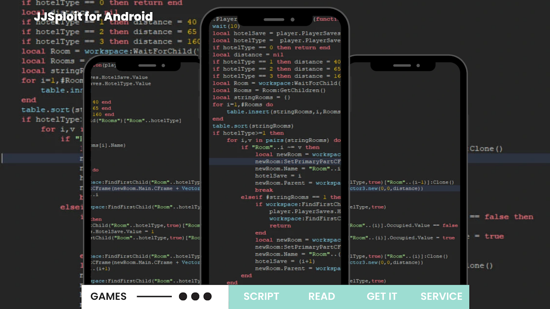
Task: Click the JJSploit for Android title
Action: [x=93, y=17]
